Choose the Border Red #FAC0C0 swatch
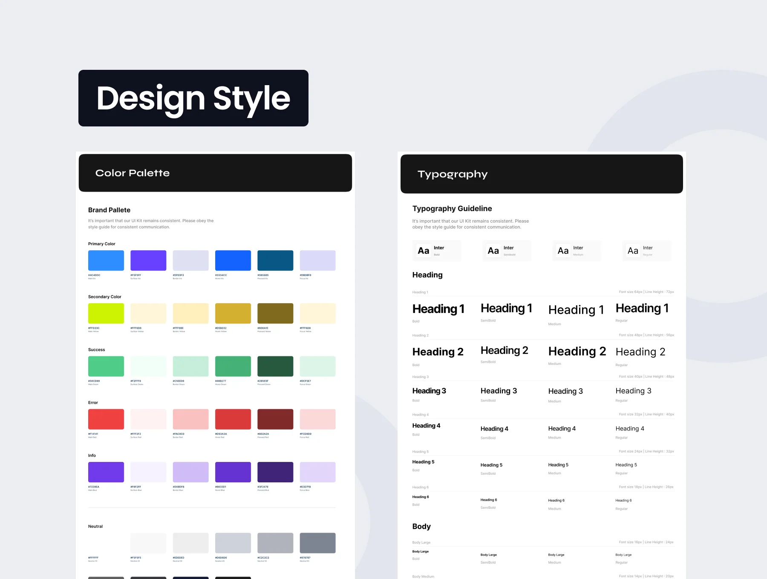767x579 pixels. click(x=190, y=419)
